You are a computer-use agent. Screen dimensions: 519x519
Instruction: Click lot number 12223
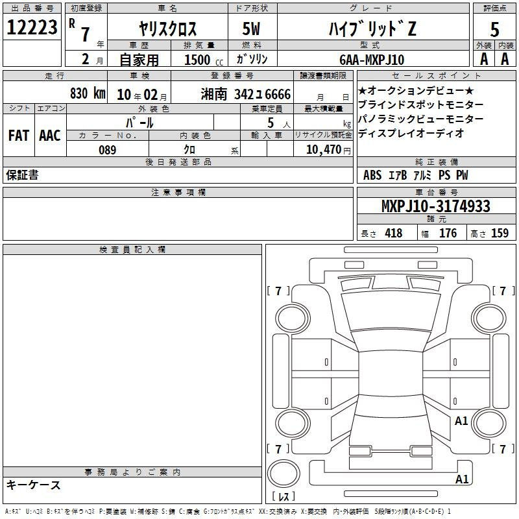pos(32,27)
